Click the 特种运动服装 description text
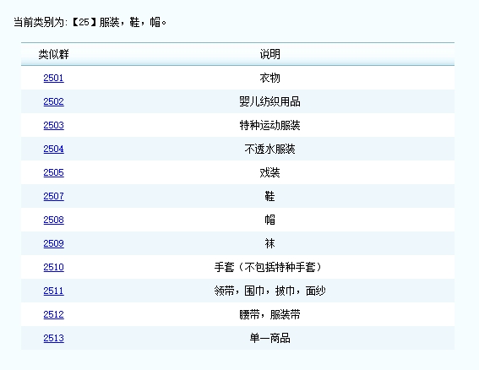Screen dimensions: 479x370 [x=269, y=125]
